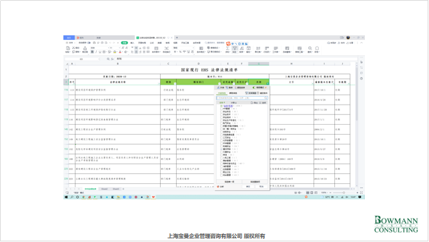The width and height of the screenshot is (429, 242).
Task: Toggle the advanced mode switch in filter panel
Action: (x=254, y=87)
